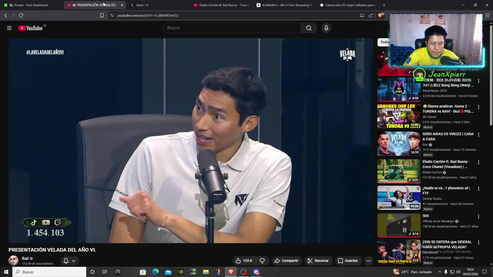Screen dimensions: 493x277
Task: Open 505 Arctic Monkeys video title
Action: pyautogui.click(x=426, y=216)
